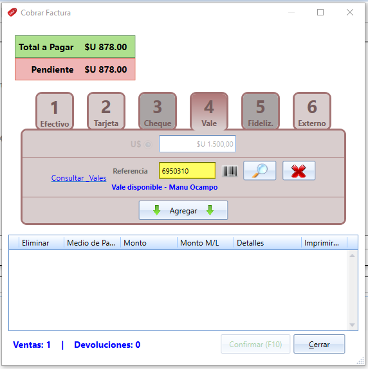
Task: Click the payment list scrollbar down arrow
Action: coord(352,325)
